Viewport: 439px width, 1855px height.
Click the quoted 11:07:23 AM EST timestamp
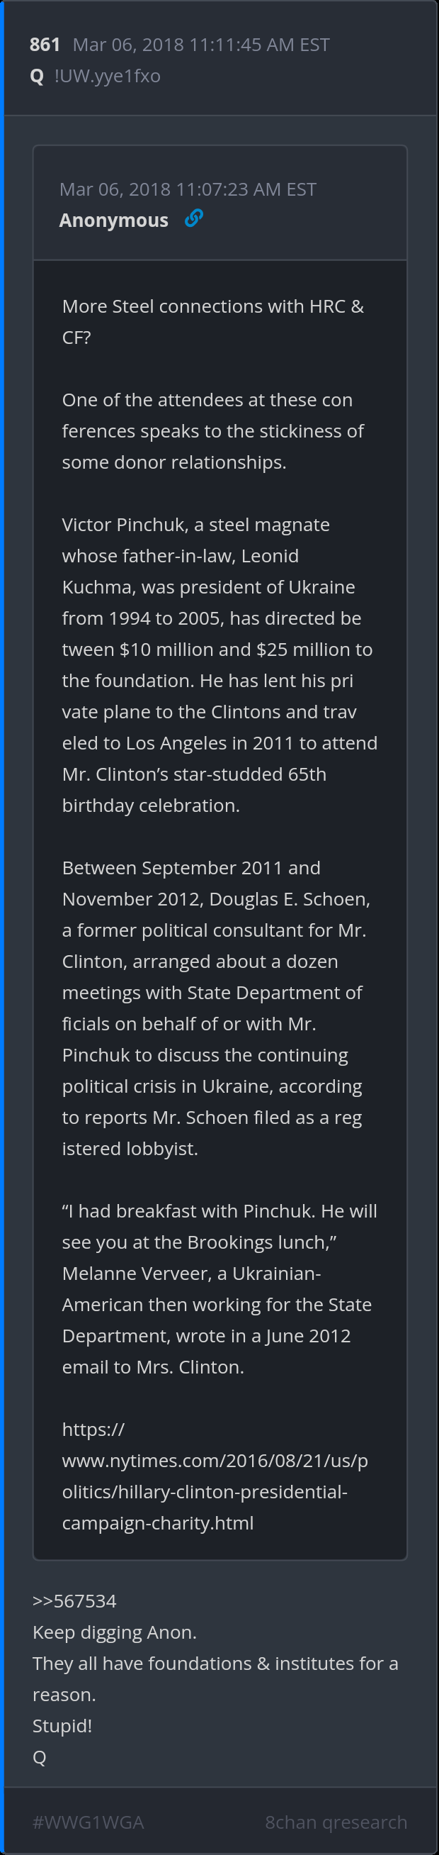188,189
